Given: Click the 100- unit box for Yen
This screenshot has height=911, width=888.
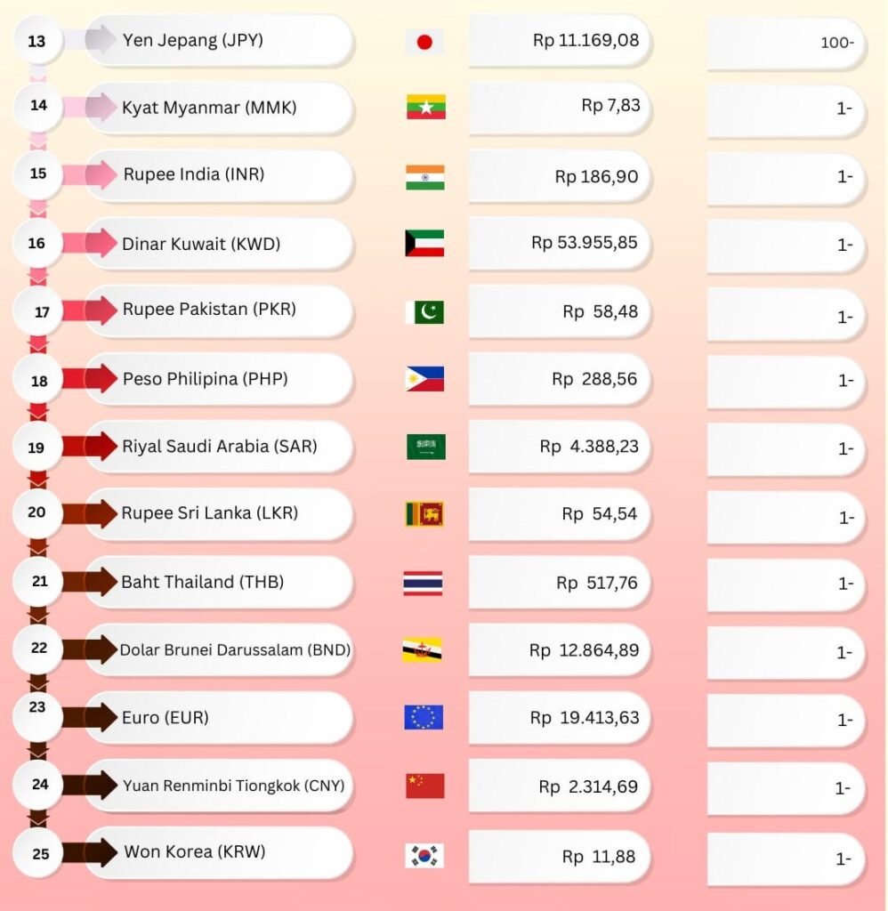Looking at the screenshot, I should (x=785, y=42).
